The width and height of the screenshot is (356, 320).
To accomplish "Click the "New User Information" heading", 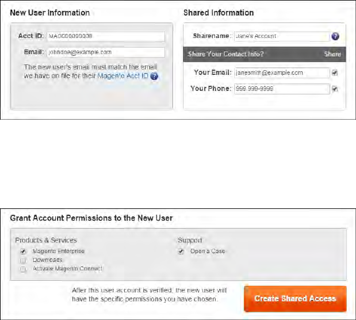I will coord(50,12).
